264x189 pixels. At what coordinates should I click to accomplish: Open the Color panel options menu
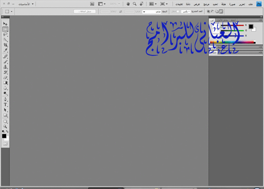pos(260,20)
